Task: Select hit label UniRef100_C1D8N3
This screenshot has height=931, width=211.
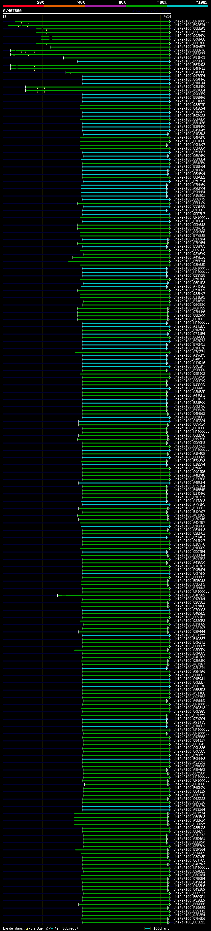Action: (189, 134)
